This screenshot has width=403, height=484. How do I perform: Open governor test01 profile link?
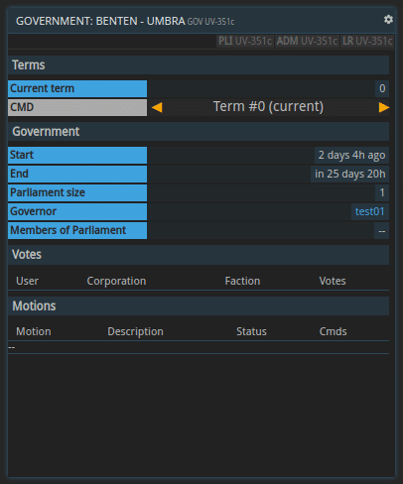click(x=369, y=211)
